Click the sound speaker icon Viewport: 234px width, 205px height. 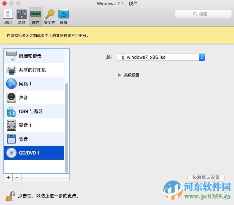(x=11, y=97)
